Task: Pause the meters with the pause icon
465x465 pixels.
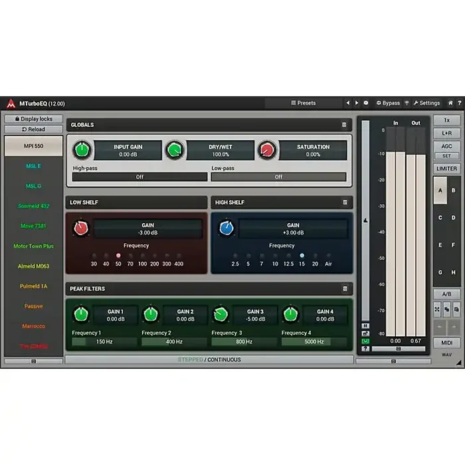Action: pos(365,325)
